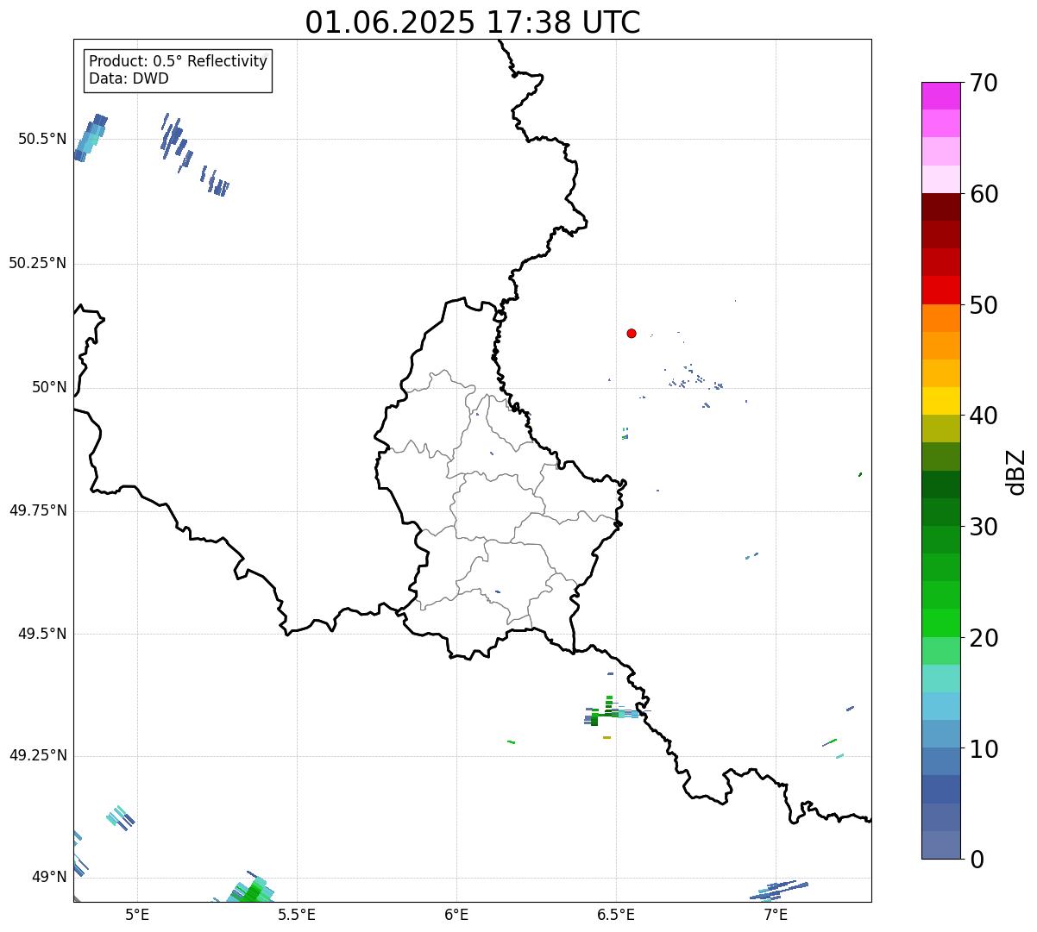Click the yellow swatch just above 40
This screenshot has height=932, width=1037.
click(x=940, y=401)
